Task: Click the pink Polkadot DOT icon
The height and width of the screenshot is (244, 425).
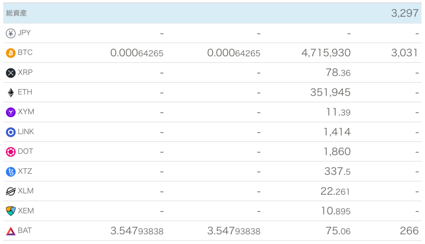Action: click(x=10, y=152)
